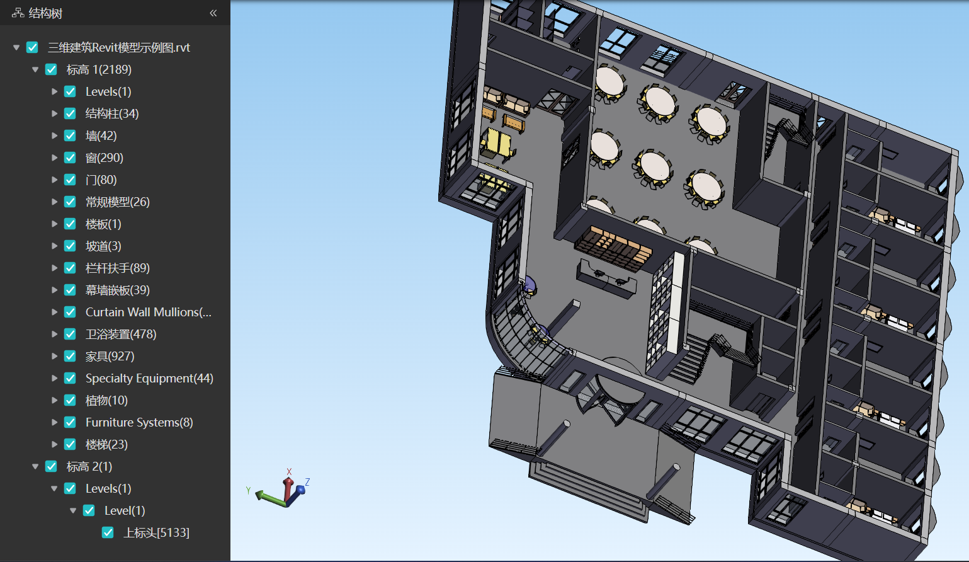Image resolution: width=969 pixels, height=562 pixels.
Task: Expand the 家具(927) node arrow
Action: (54, 356)
